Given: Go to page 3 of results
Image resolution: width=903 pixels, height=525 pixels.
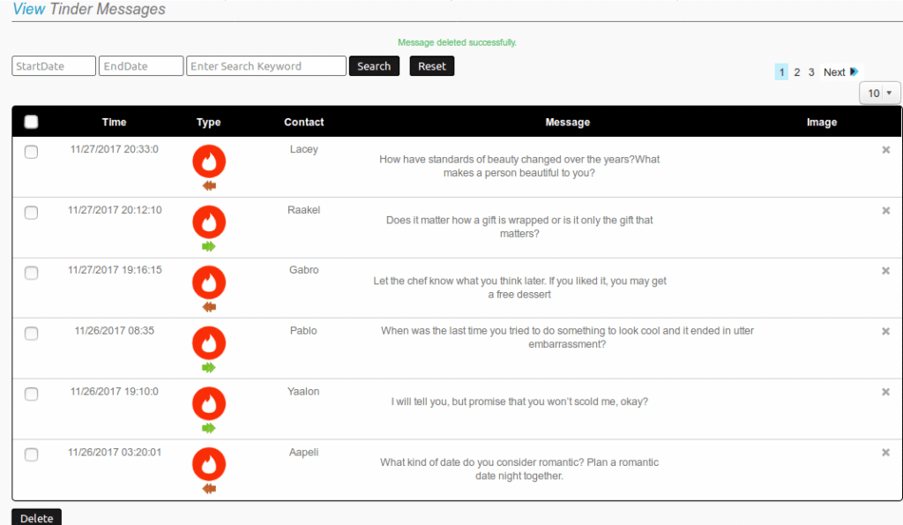Looking at the screenshot, I should 811,72.
